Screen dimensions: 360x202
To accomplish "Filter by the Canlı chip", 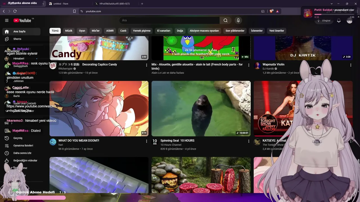I will (123, 31).
